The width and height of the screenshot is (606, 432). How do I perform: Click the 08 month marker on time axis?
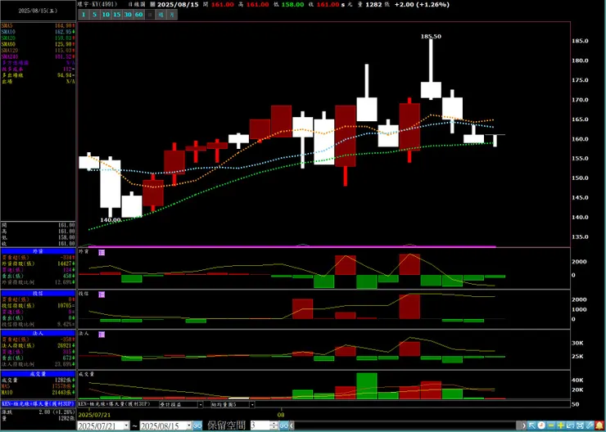282,415
